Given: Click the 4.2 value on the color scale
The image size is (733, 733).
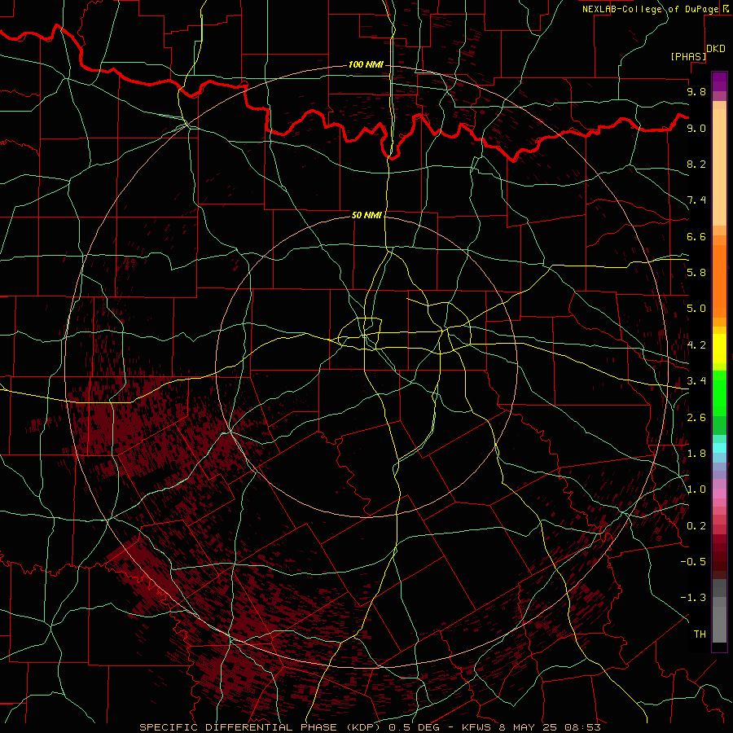Looking at the screenshot, I should [x=696, y=345].
